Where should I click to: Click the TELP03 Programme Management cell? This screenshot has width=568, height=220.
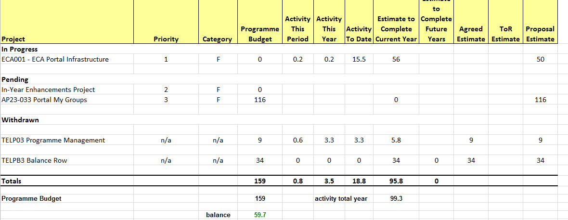53,140
